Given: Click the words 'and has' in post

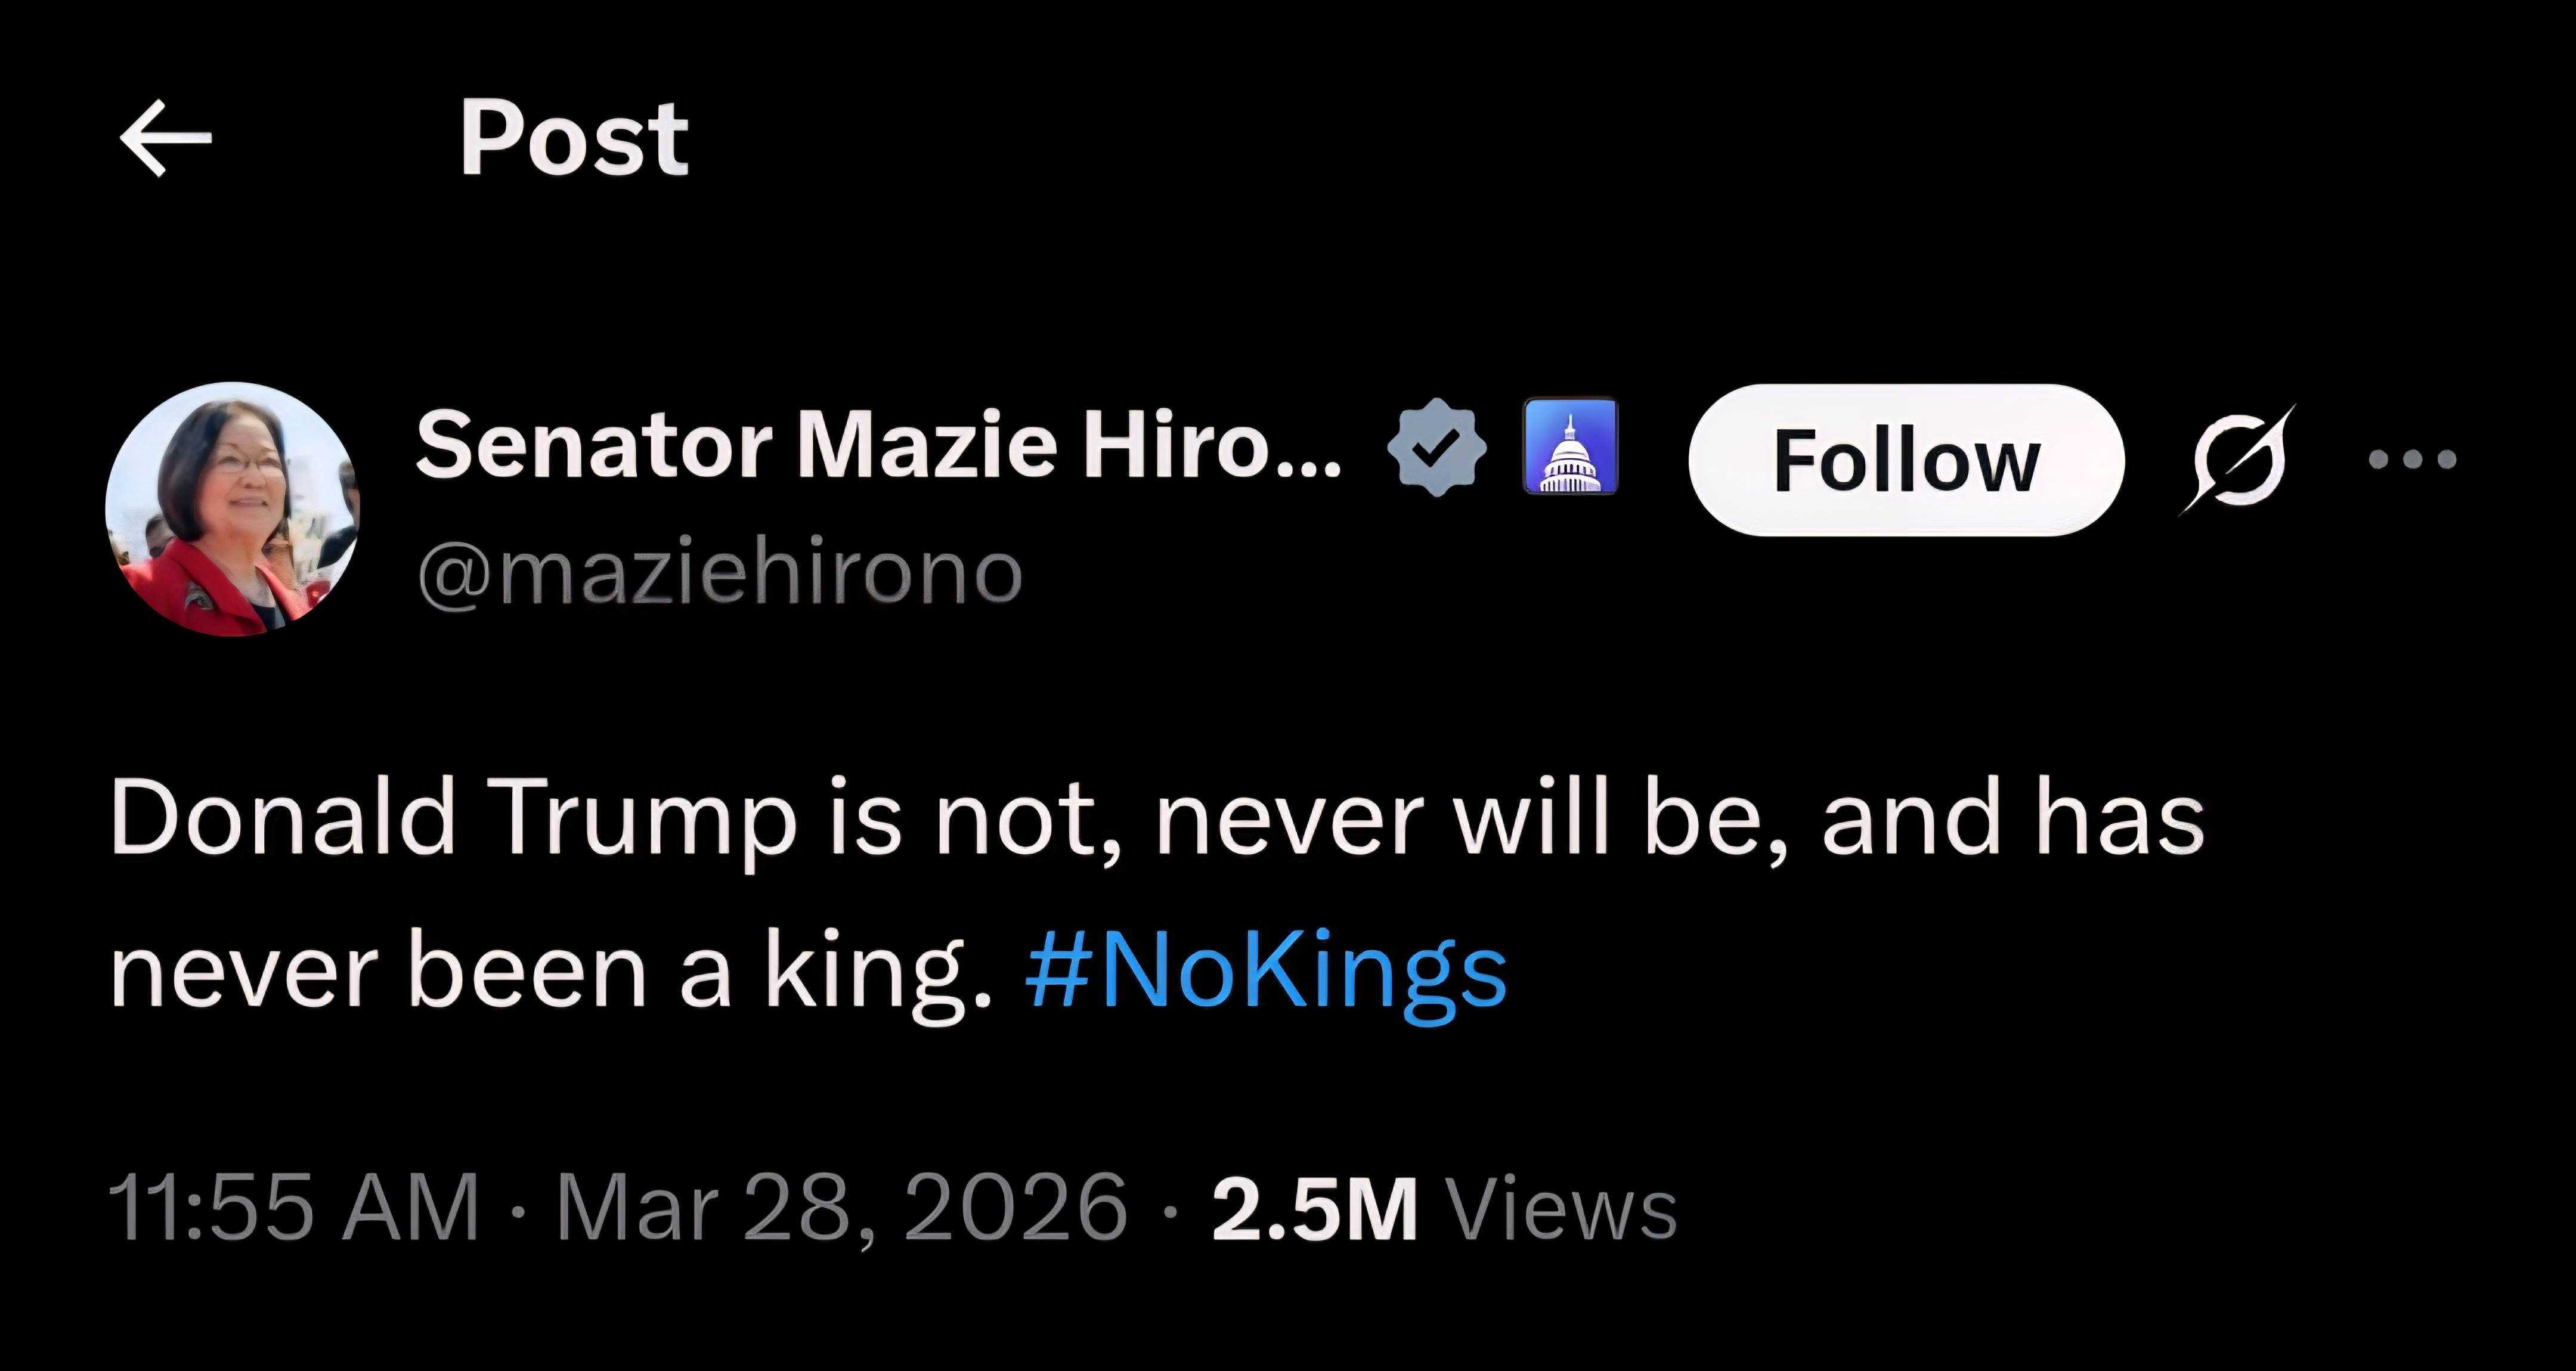Looking at the screenshot, I should (2013, 818).
